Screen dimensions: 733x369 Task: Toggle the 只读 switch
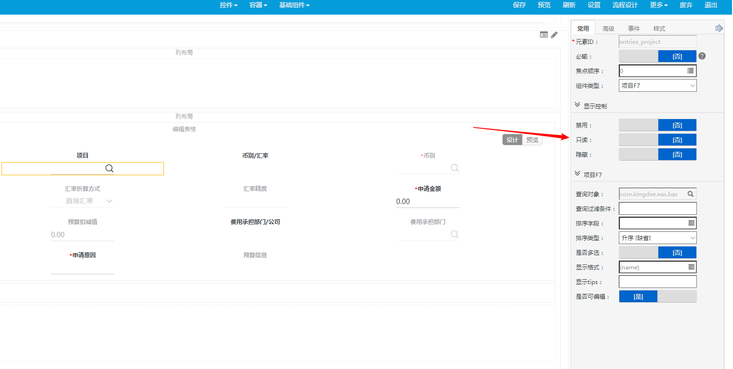[x=657, y=140]
